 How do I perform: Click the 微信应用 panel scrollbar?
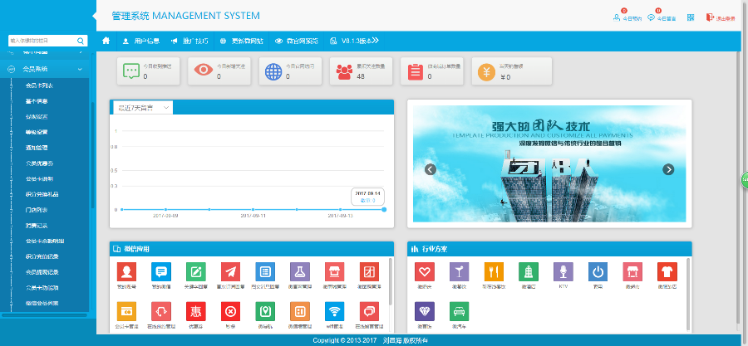click(391, 281)
